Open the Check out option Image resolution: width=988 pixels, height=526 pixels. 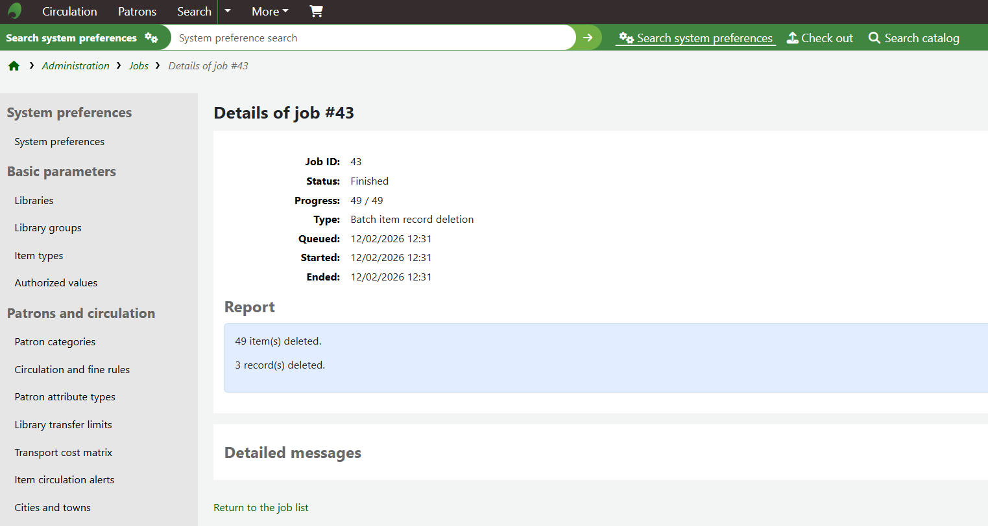tap(820, 38)
